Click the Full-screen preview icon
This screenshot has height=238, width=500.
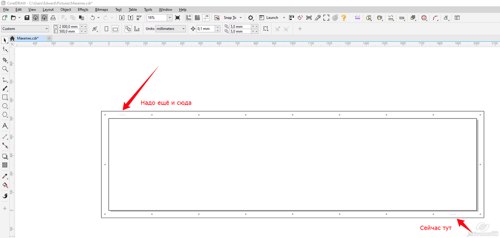[x=178, y=18]
